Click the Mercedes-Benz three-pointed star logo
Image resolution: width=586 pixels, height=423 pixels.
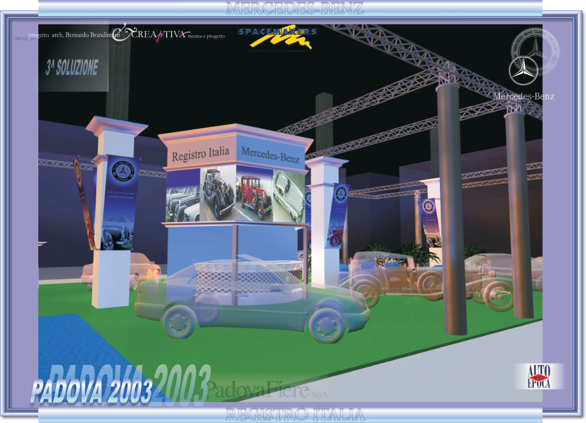click(523, 70)
